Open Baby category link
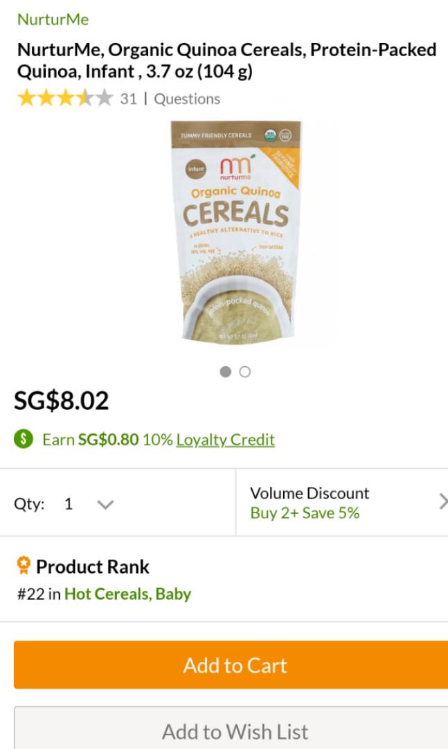This screenshot has width=448, height=749. 173,594
